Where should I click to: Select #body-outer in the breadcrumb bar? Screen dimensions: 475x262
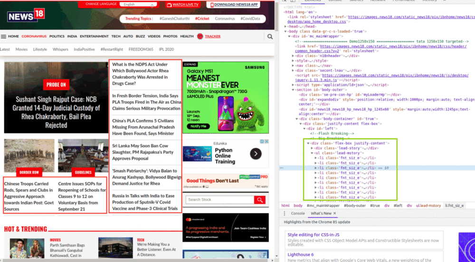pos(355,205)
